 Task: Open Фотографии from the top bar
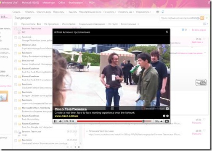(76, 3)
